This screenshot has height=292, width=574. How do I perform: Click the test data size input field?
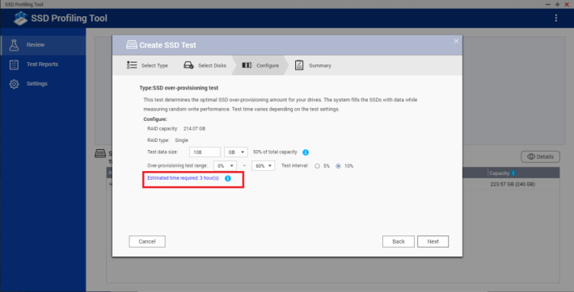pos(205,152)
